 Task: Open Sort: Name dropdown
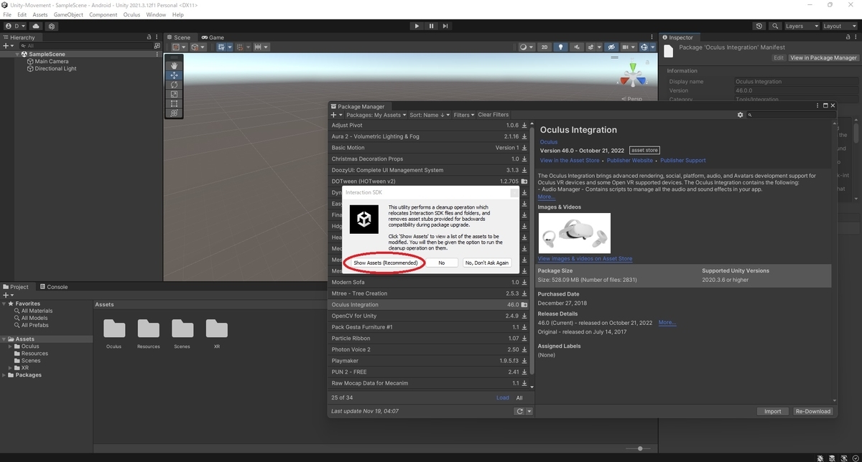pyautogui.click(x=430, y=115)
